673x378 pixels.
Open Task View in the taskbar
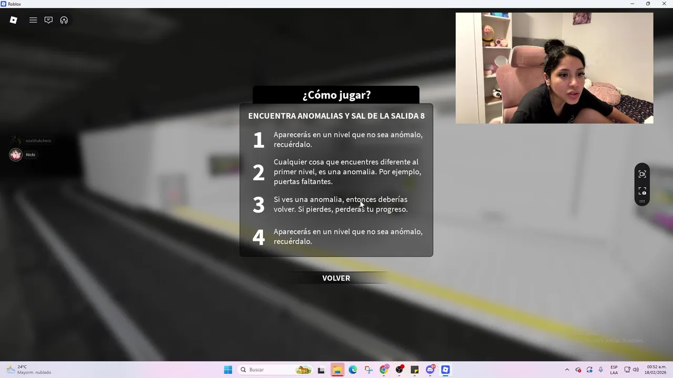click(x=321, y=370)
